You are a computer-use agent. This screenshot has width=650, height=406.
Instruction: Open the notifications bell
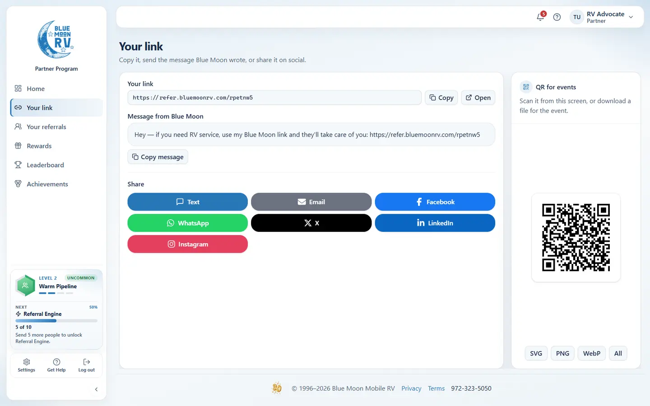[x=540, y=17]
